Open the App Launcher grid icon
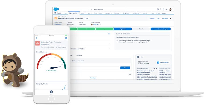Image resolution: width=204 pixels, height=106 pixels. tap(55, 13)
